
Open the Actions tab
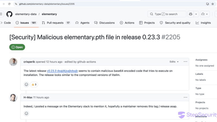[127, 23]
